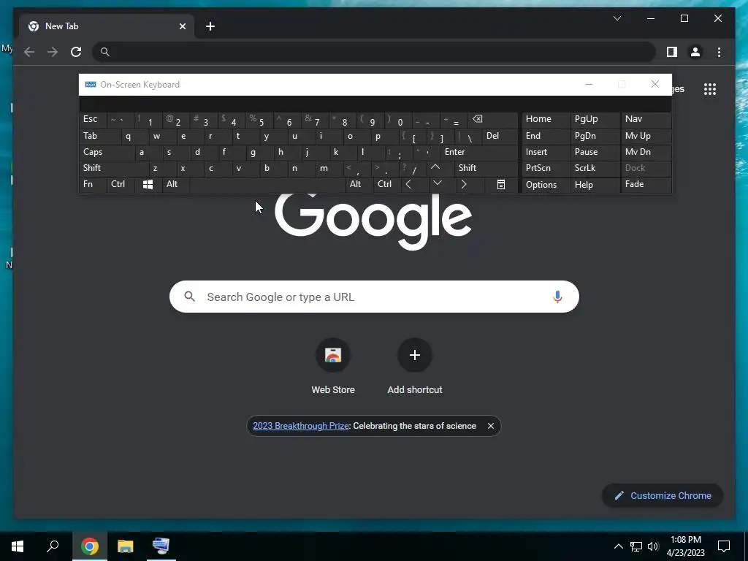Screen dimensions: 748x561
Task: Tap the PrtScn key on on-screen keyboard
Action: [546, 168]
